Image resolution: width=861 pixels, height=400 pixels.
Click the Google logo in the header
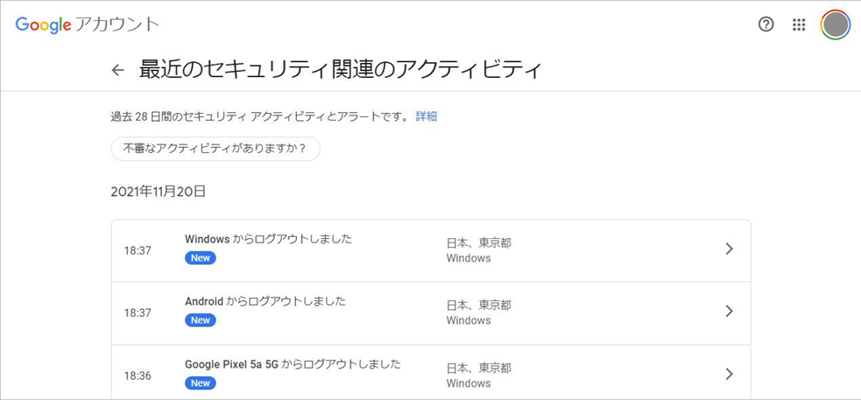[x=43, y=25]
